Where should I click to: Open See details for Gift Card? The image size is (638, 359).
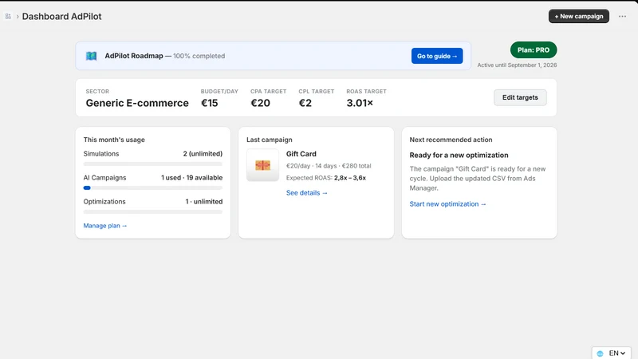[307, 193]
